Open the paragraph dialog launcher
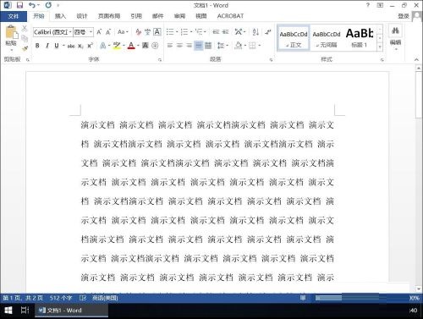The width and height of the screenshot is (423, 319). pos(271,60)
